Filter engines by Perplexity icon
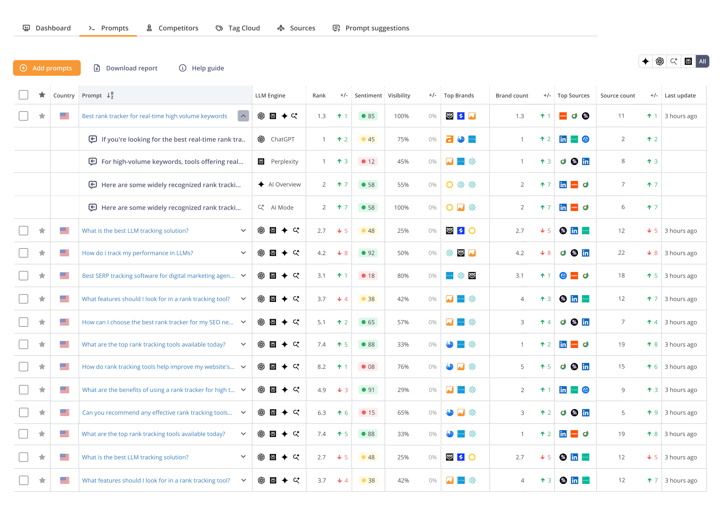Viewport: 721px width, 510px height. [x=688, y=61]
